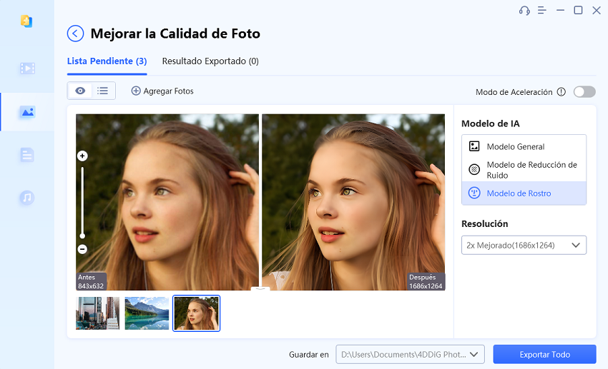Open customer support headset icon
The width and height of the screenshot is (608, 369).
click(524, 10)
